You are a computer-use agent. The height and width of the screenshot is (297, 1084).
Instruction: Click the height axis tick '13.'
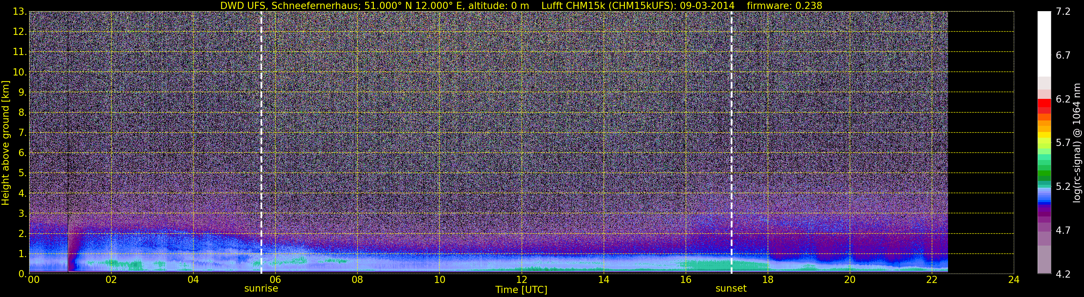point(19,12)
